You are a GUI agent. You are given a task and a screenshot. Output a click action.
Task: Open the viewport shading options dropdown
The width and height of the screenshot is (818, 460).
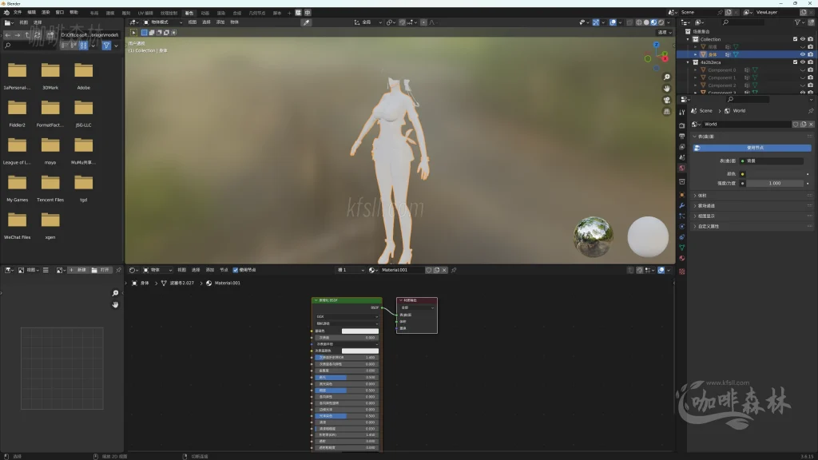pyautogui.click(x=669, y=22)
